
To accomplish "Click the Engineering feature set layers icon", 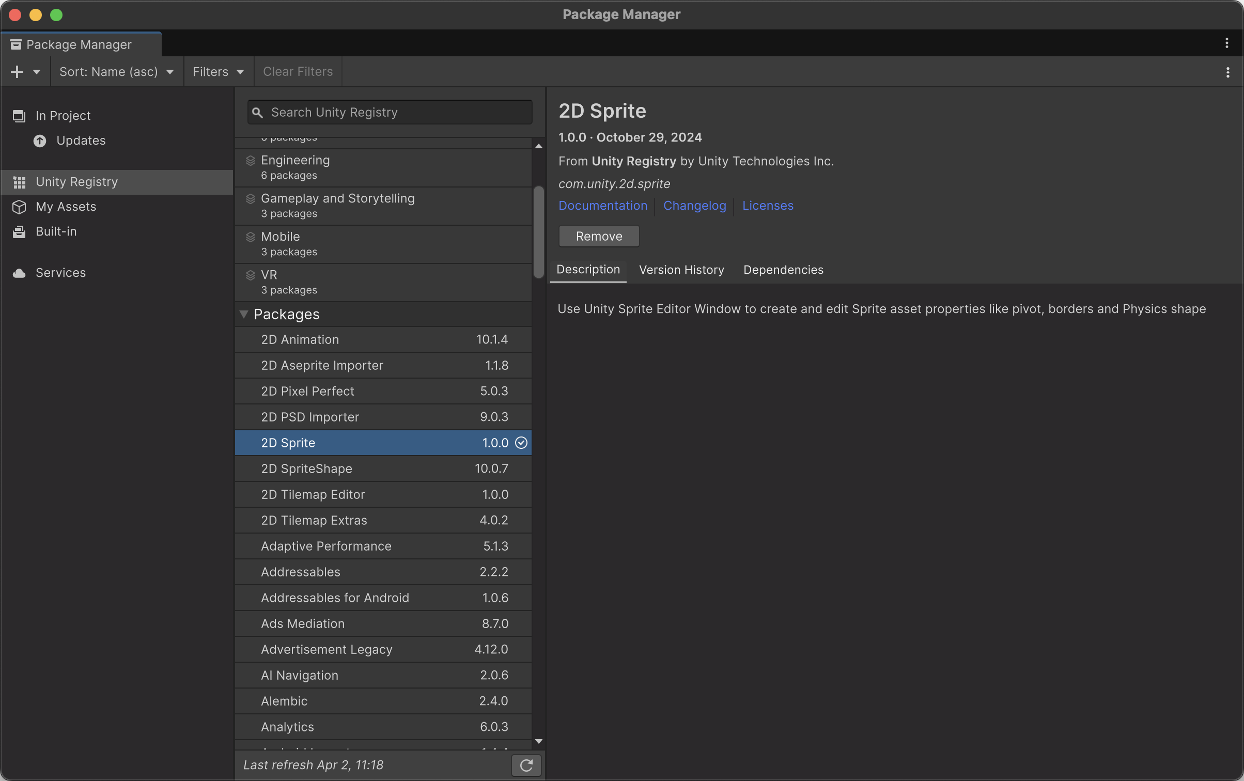I will click(x=251, y=161).
